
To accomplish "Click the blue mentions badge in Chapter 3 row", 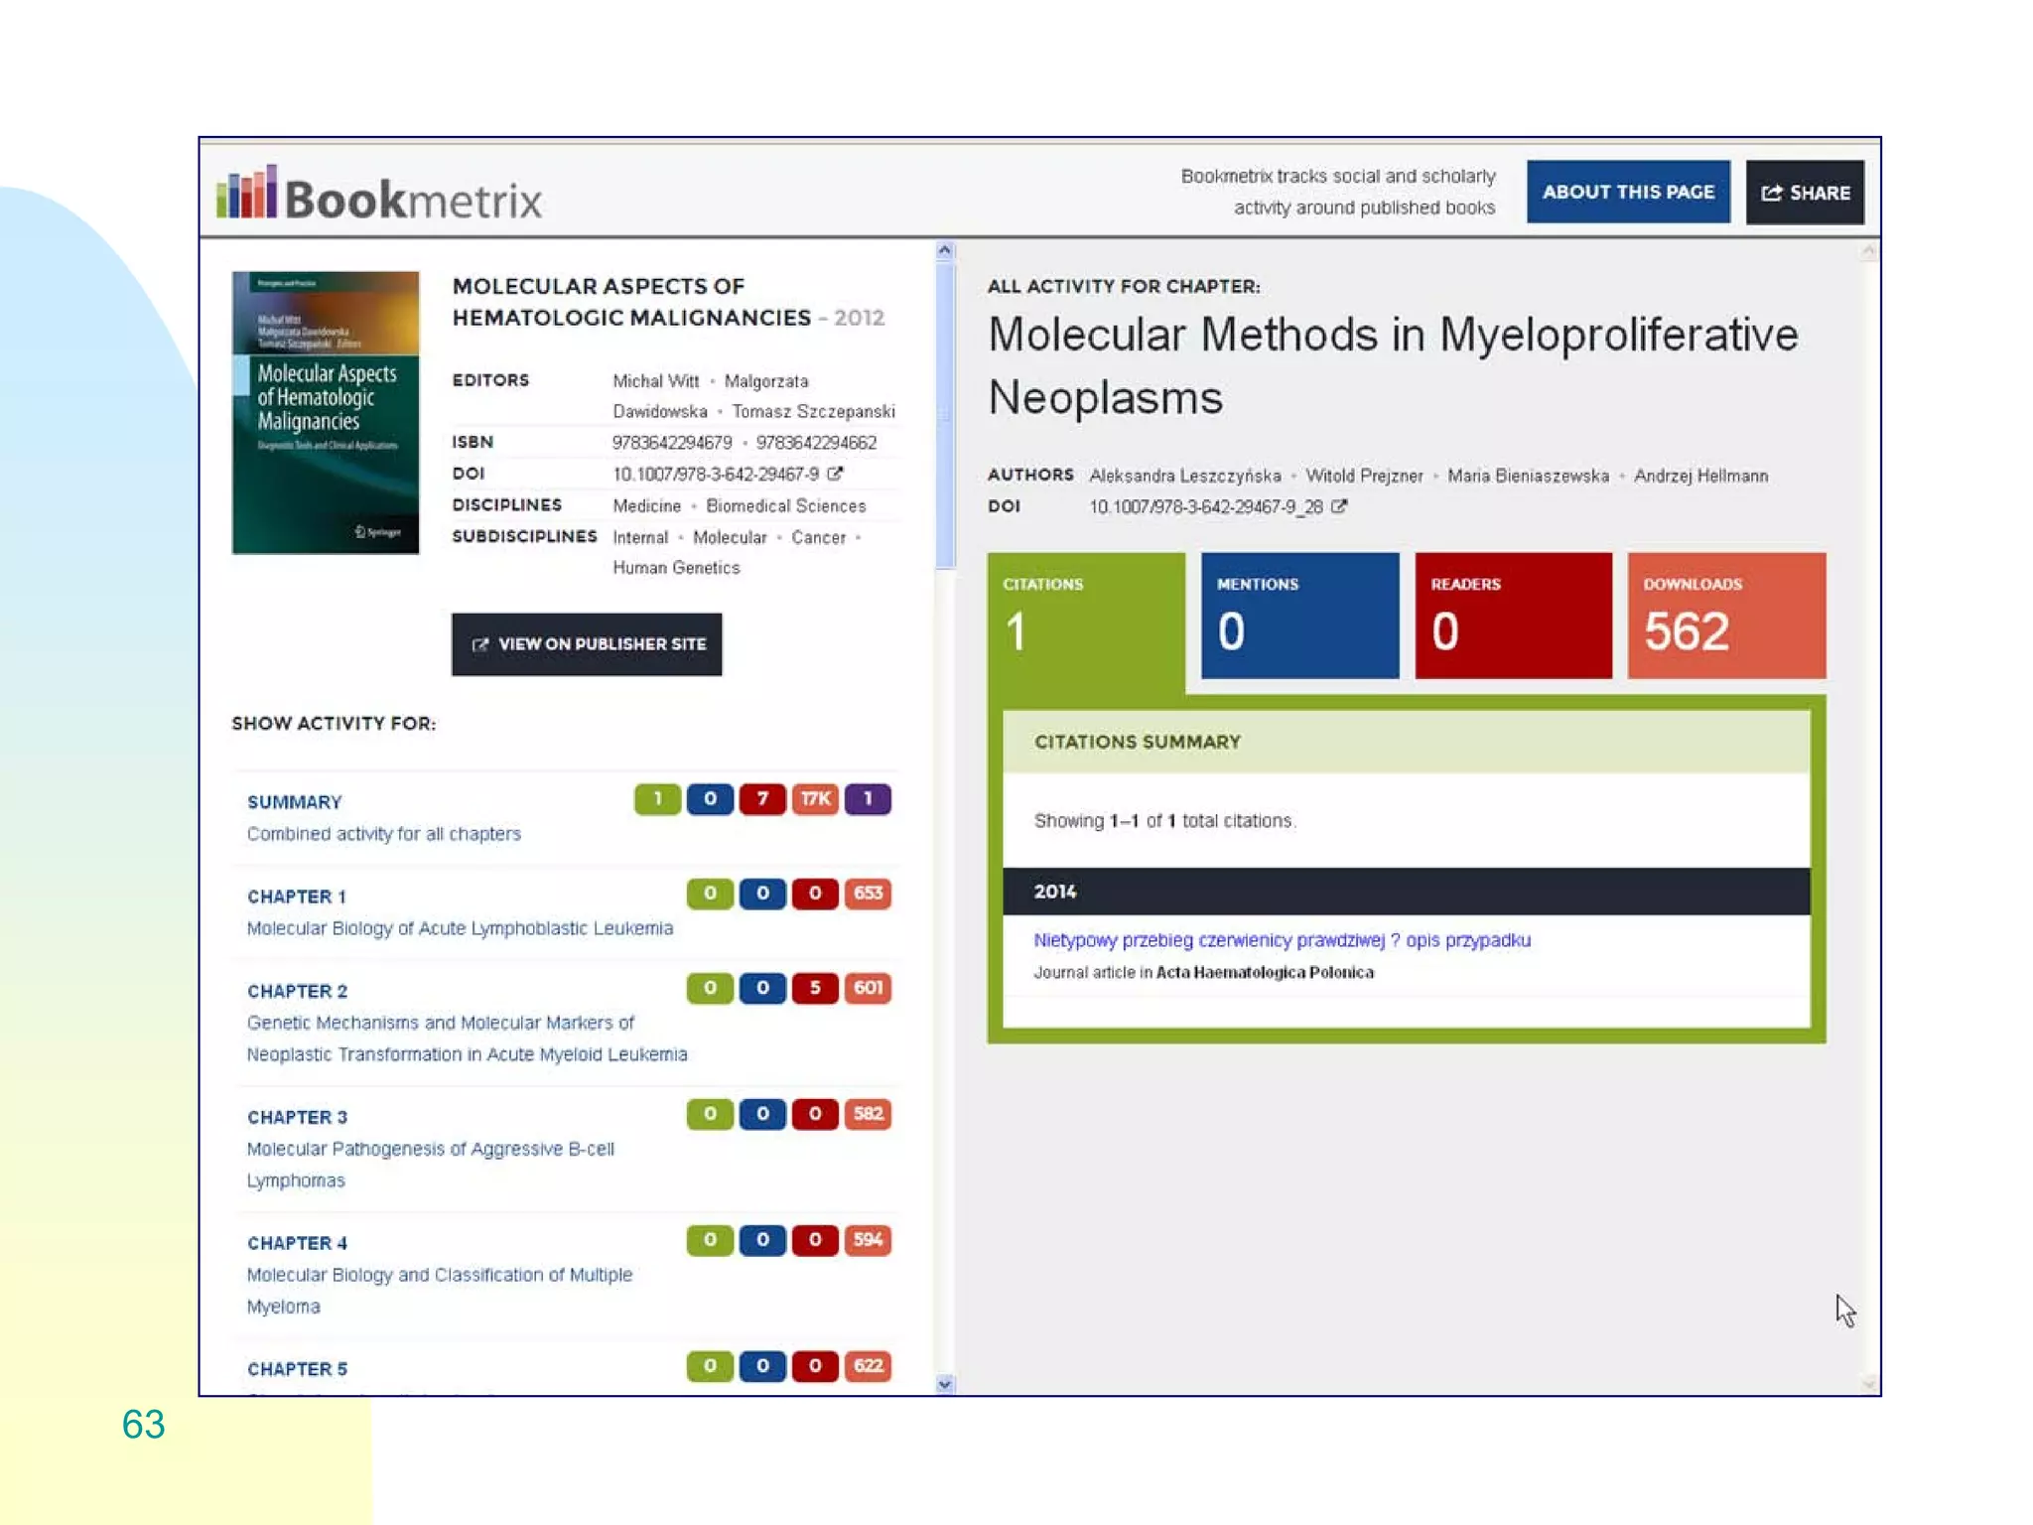I will [x=762, y=1114].
